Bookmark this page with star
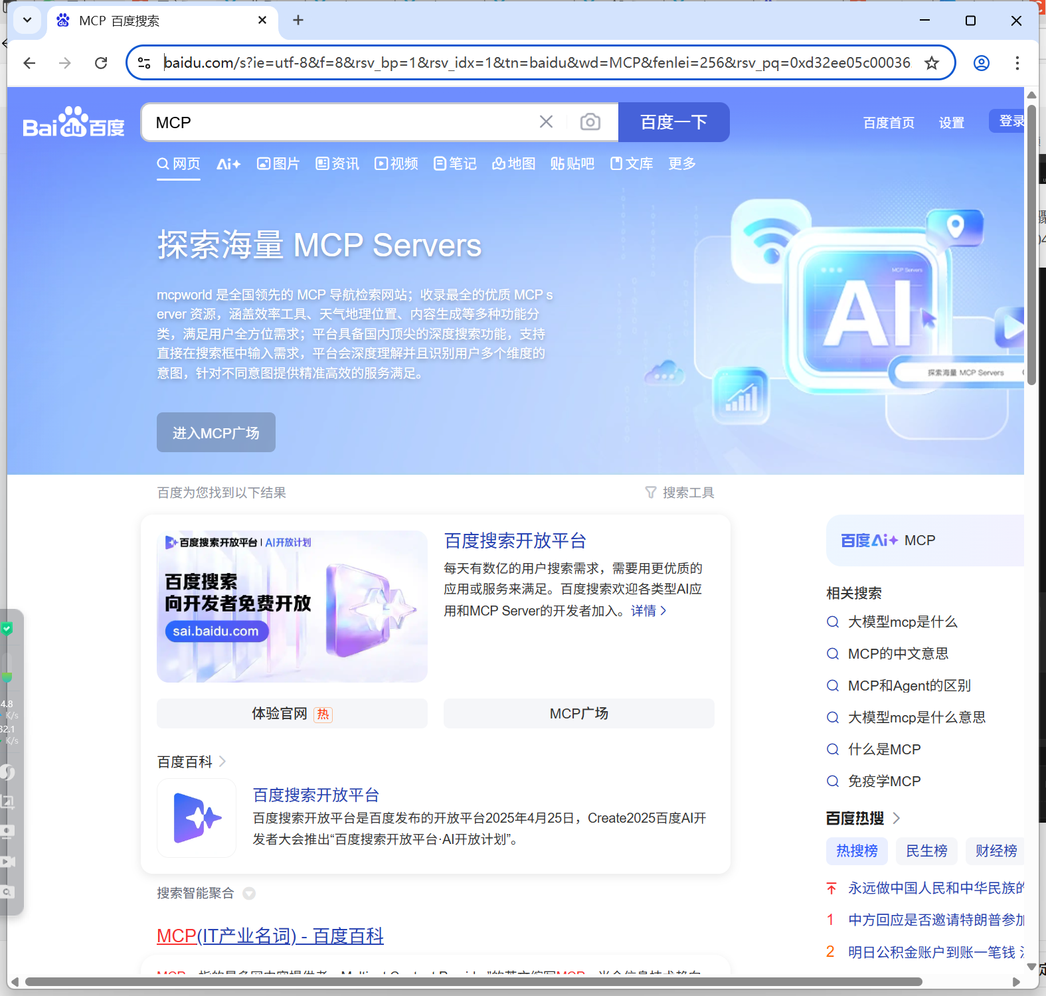 [x=932, y=63]
